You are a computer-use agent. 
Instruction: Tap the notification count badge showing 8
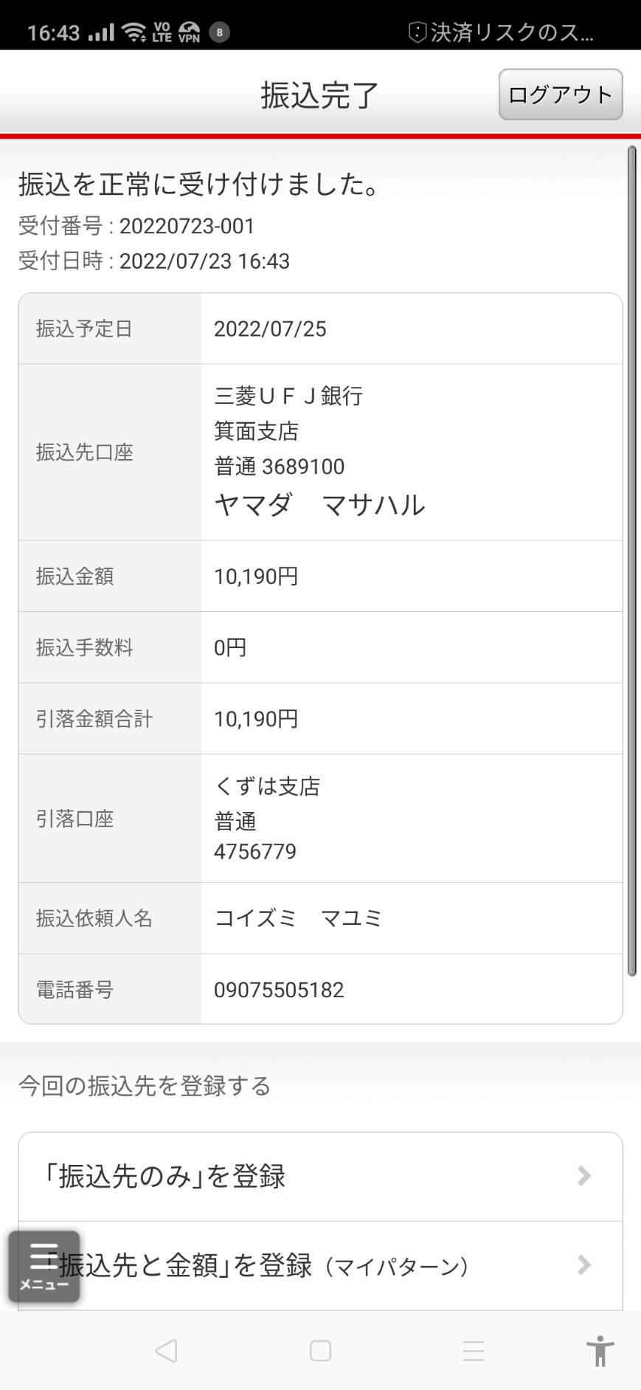click(219, 32)
